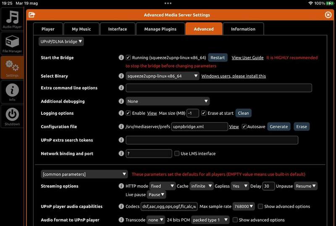Switch to the Information tab
Viewport: 336px width, 226px height.
coord(243,29)
